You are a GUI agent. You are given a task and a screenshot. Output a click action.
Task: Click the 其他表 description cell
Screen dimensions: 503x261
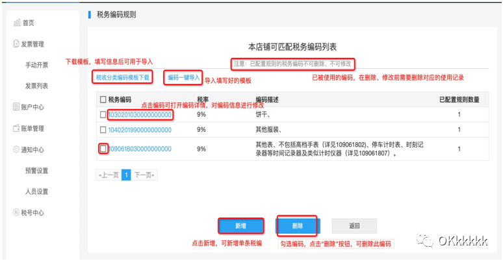point(339,149)
